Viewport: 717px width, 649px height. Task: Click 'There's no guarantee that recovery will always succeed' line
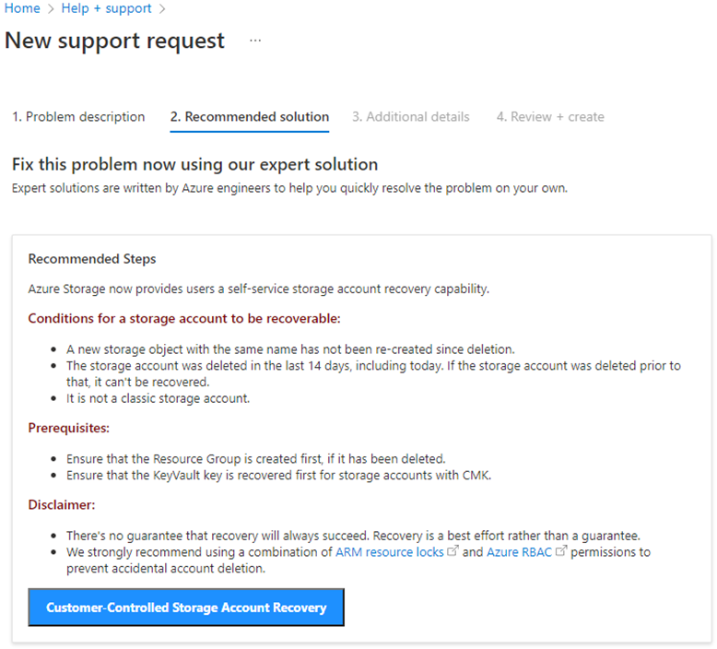pos(353,536)
